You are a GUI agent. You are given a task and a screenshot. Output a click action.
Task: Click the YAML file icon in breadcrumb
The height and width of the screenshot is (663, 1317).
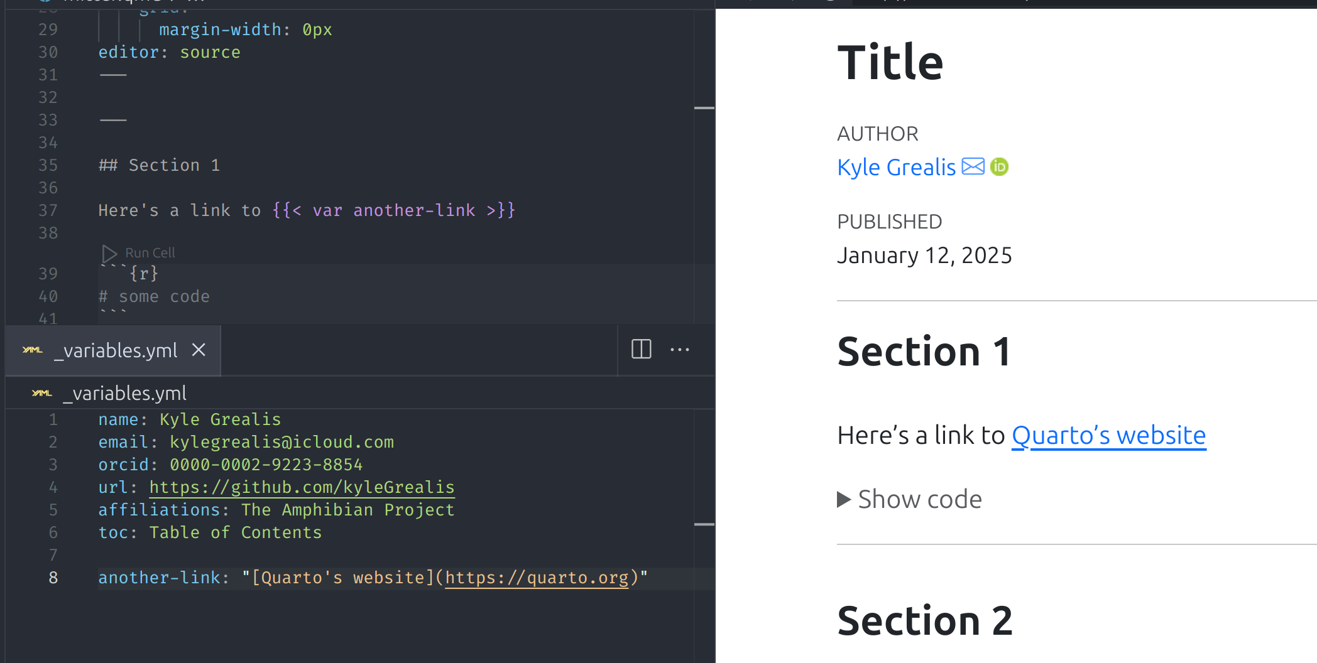click(41, 393)
